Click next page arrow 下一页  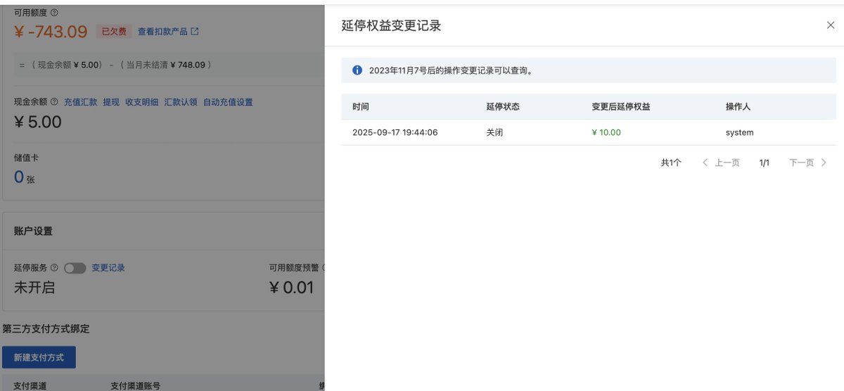[808, 162]
